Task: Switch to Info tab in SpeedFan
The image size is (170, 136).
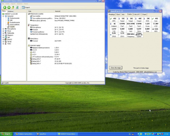Action: click(x=123, y=14)
